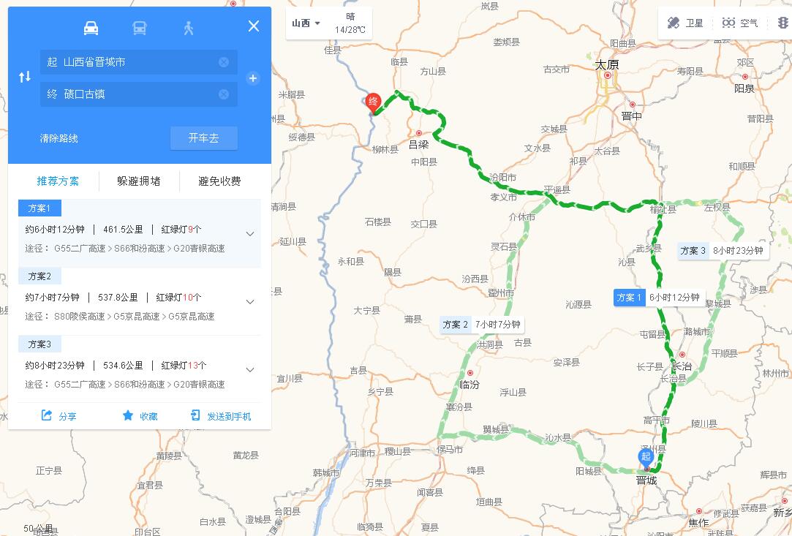Clear the start location field
The width and height of the screenshot is (792, 536).
coord(224,62)
